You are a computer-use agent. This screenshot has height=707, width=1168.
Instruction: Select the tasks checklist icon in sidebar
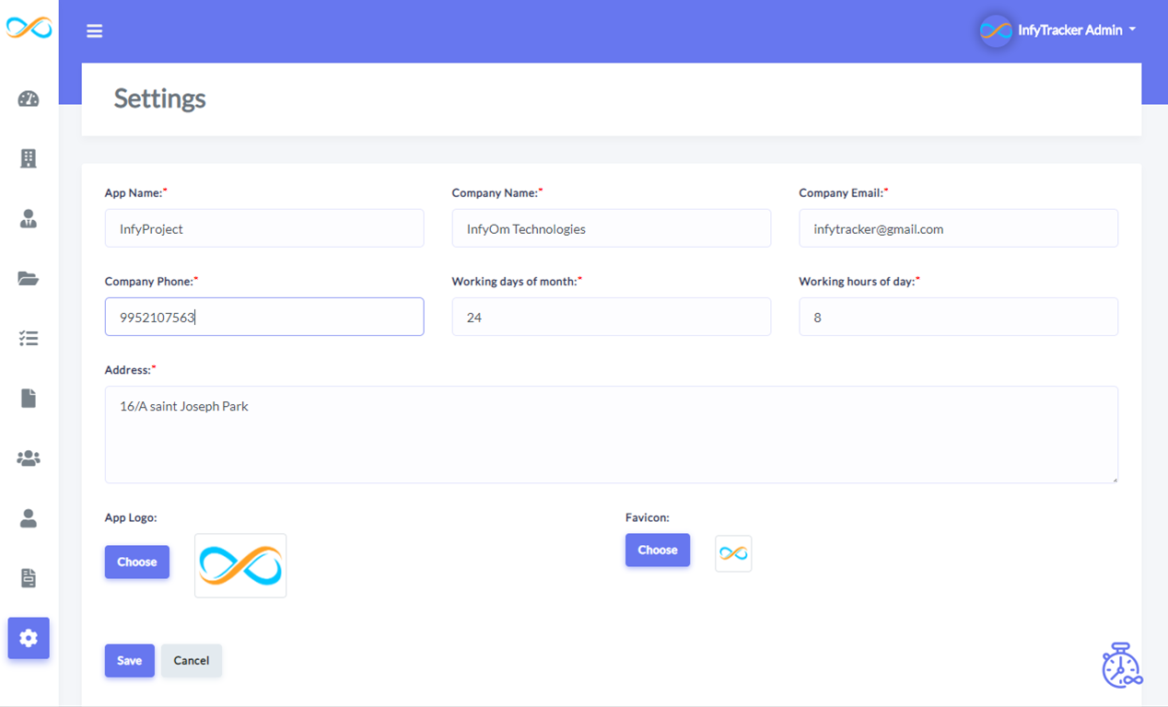pyautogui.click(x=28, y=338)
